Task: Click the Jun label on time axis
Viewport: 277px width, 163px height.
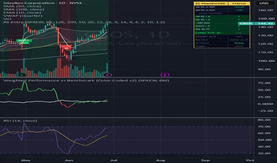Action: (x=69, y=160)
